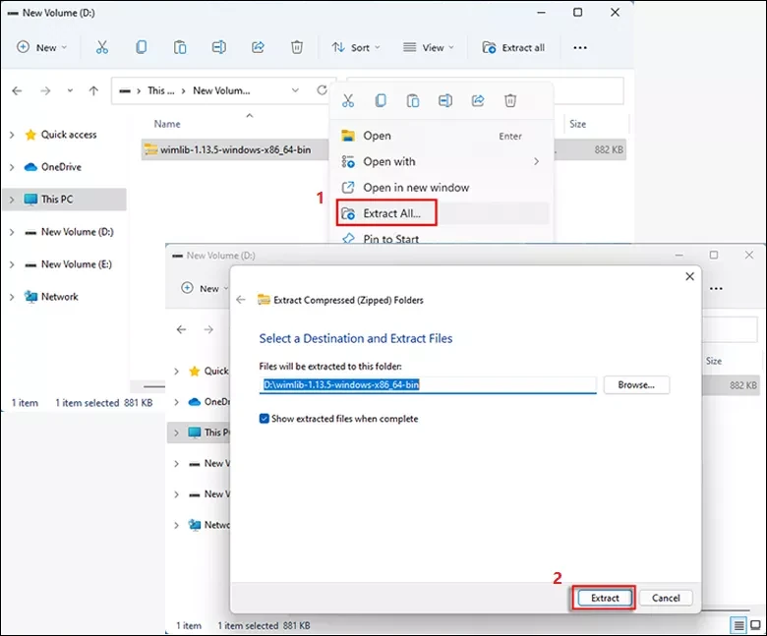Select This PC in navigation pane
The width and height of the screenshot is (767, 636).
coord(56,200)
